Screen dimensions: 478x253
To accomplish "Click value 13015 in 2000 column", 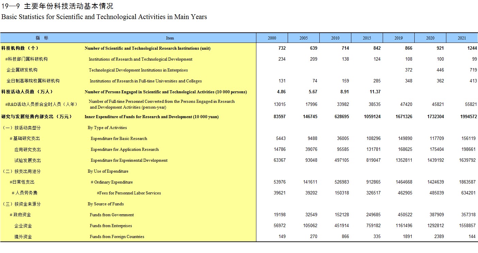I will (280, 104).
